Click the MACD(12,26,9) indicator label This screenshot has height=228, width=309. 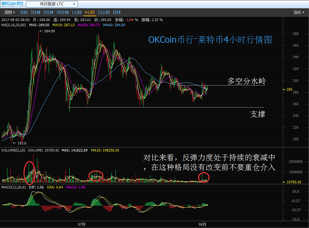(x=14, y=188)
